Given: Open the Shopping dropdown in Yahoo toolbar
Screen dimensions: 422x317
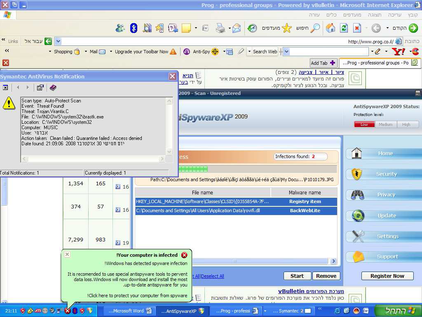Looking at the screenshot, I should pyautogui.click(x=50, y=52).
